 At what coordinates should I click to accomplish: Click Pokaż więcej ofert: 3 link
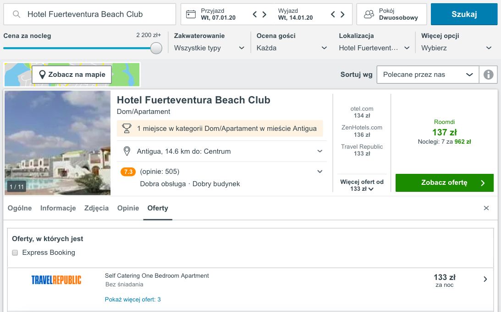coord(133,300)
